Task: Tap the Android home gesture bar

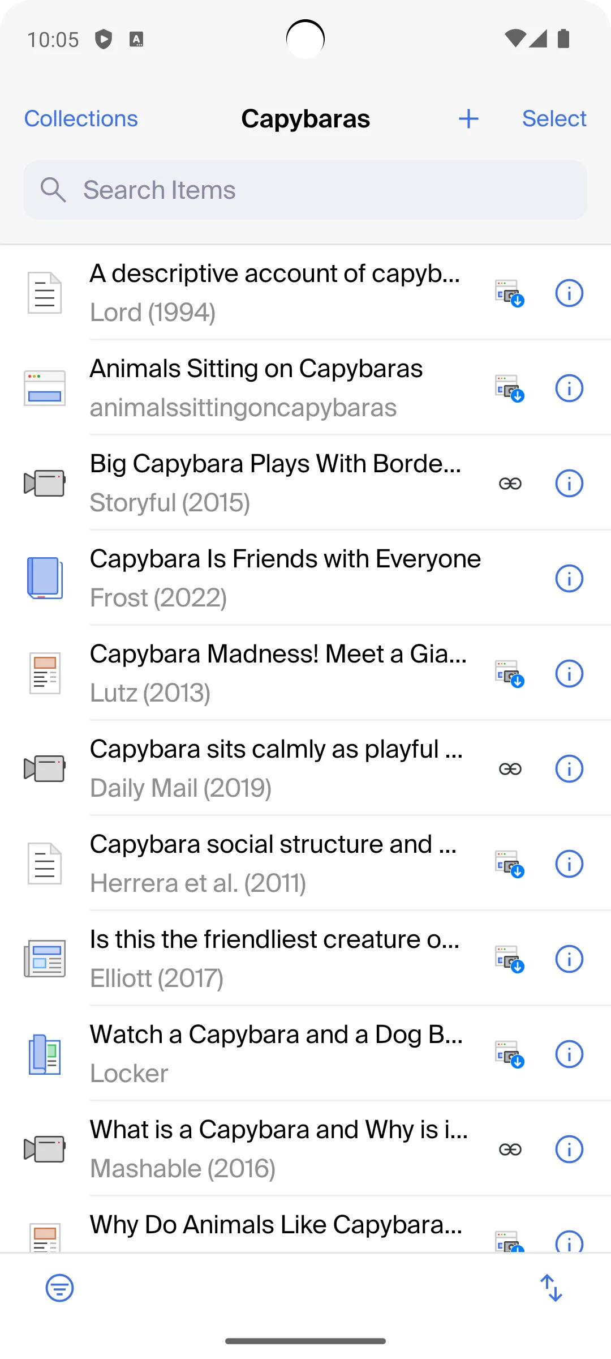Action: click(x=305, y=1341)
